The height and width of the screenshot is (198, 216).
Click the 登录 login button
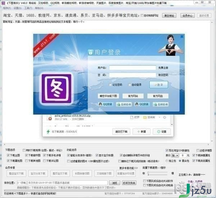pos(159,85)
